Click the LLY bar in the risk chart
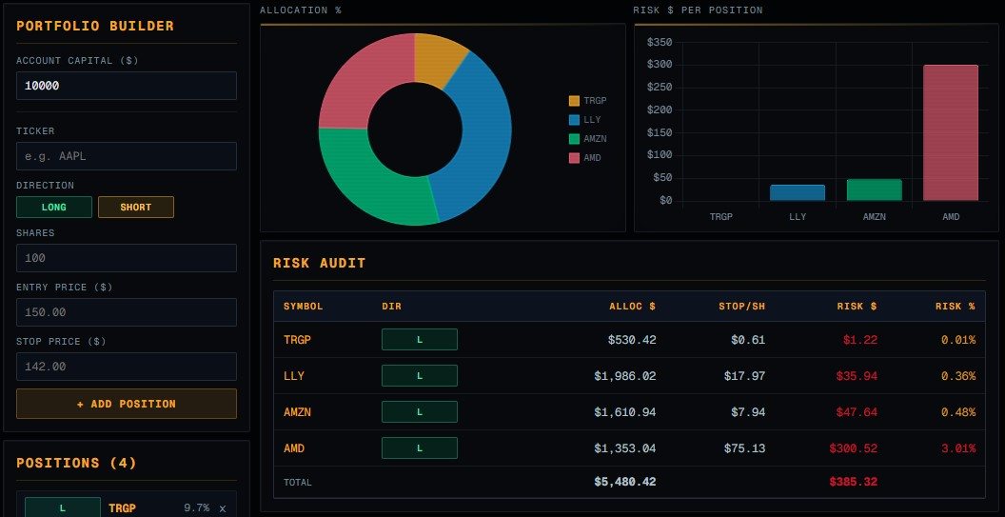Image resolution: width=1005 pixels, height=517 pixels. pyautogui.click(x=798, y=192)
